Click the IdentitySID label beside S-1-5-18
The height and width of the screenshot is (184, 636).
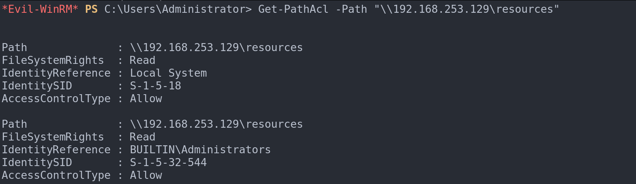point(37,86)
